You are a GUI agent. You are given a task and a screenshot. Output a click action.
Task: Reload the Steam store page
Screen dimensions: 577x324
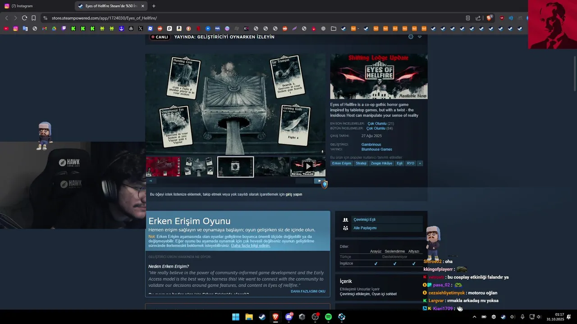pyautogui.click(x=24, y=18)
